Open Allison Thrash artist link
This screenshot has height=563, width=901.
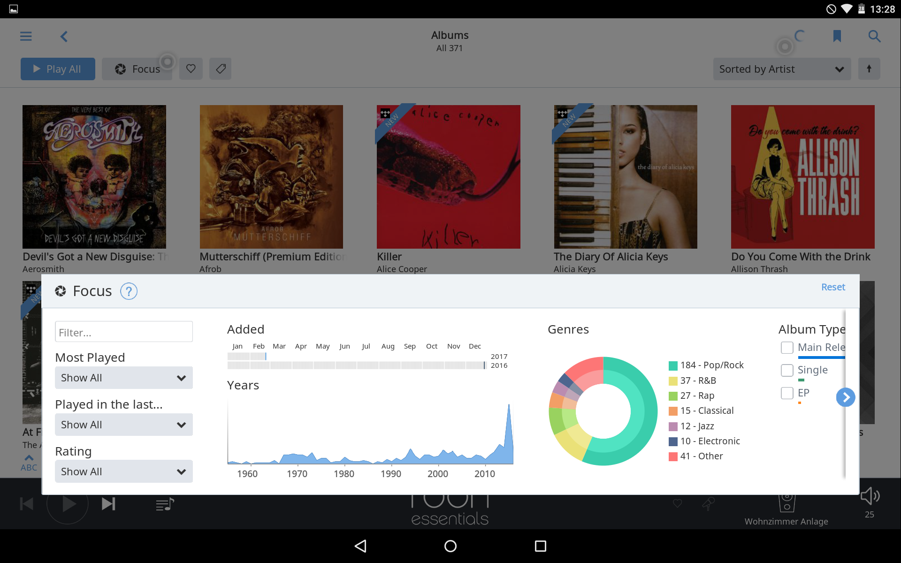759,269
